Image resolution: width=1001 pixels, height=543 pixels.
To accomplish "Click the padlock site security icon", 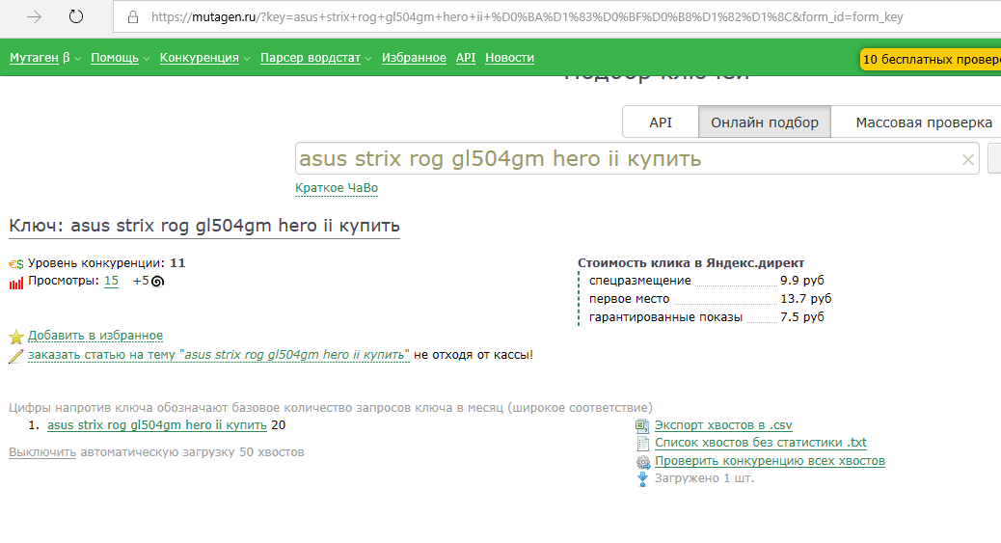I will click(133, 17).
